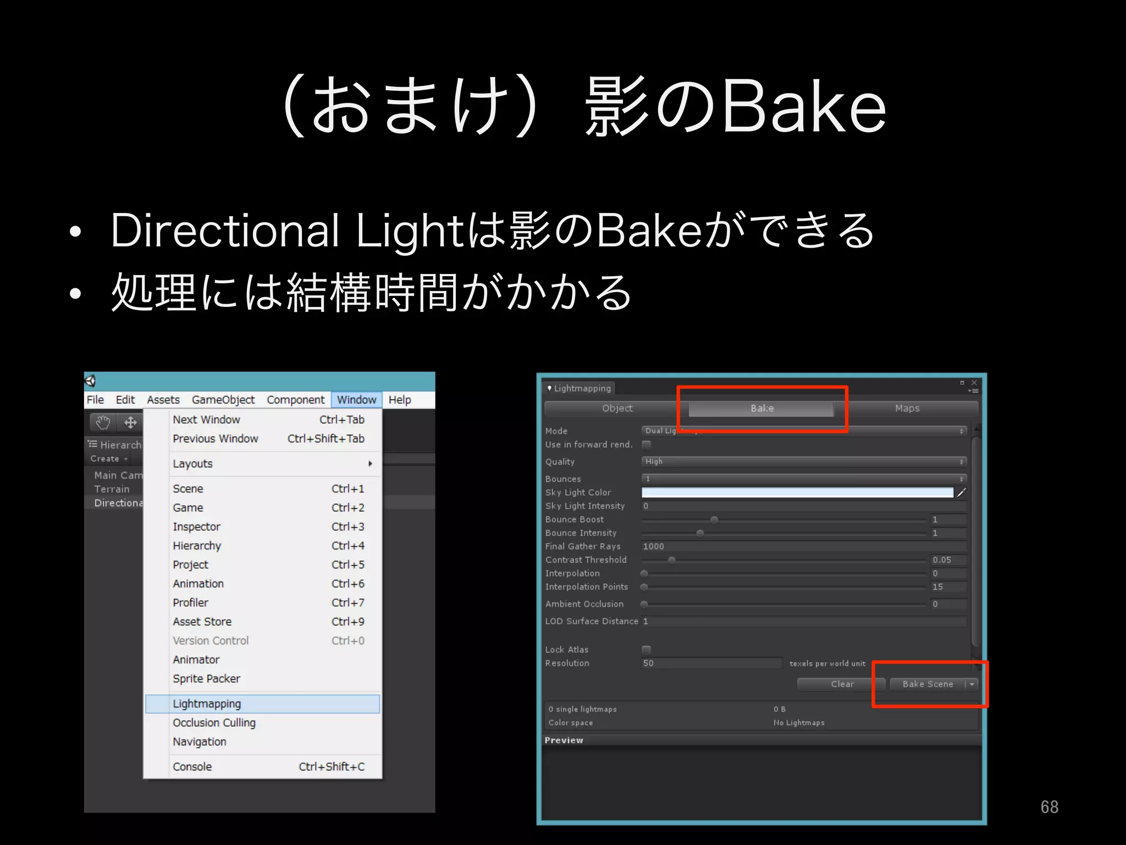
Task: Choose Project menu item
Action: coord(263,565)
